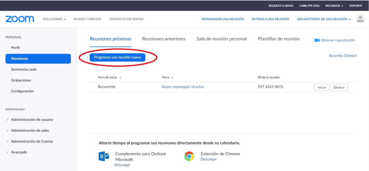Click the Chrome extension icon
The image size is (369, 171).
pyautogui.click(x=189, y=157)
